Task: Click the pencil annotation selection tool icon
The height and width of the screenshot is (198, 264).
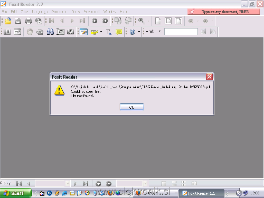Action: coord(83,32)
